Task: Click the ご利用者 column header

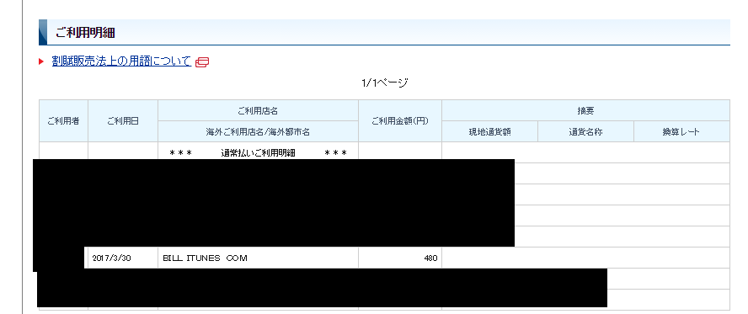Action: coord(63,121)
